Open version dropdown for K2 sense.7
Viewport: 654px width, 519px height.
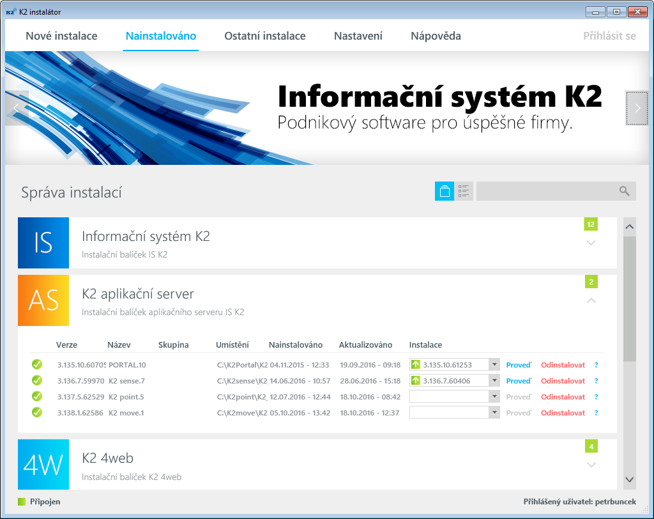pyautogui.click(x=494, y=380)
